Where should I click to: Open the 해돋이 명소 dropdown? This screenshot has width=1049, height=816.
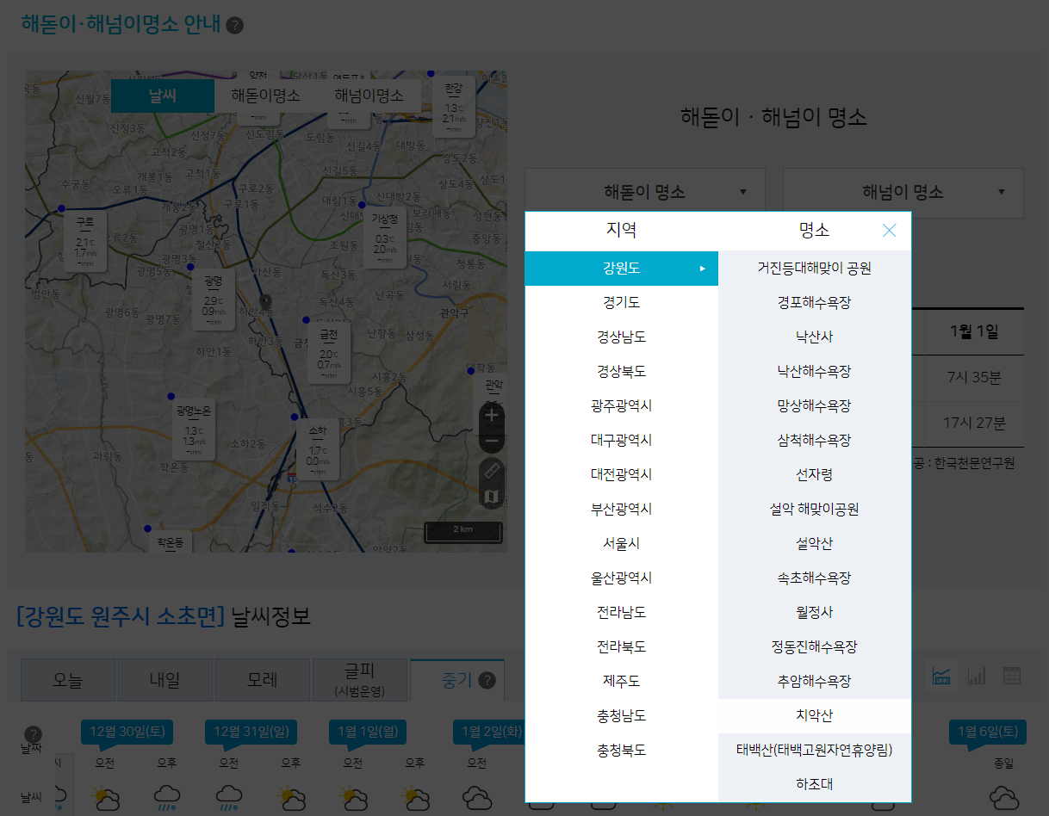click(644, 193)
